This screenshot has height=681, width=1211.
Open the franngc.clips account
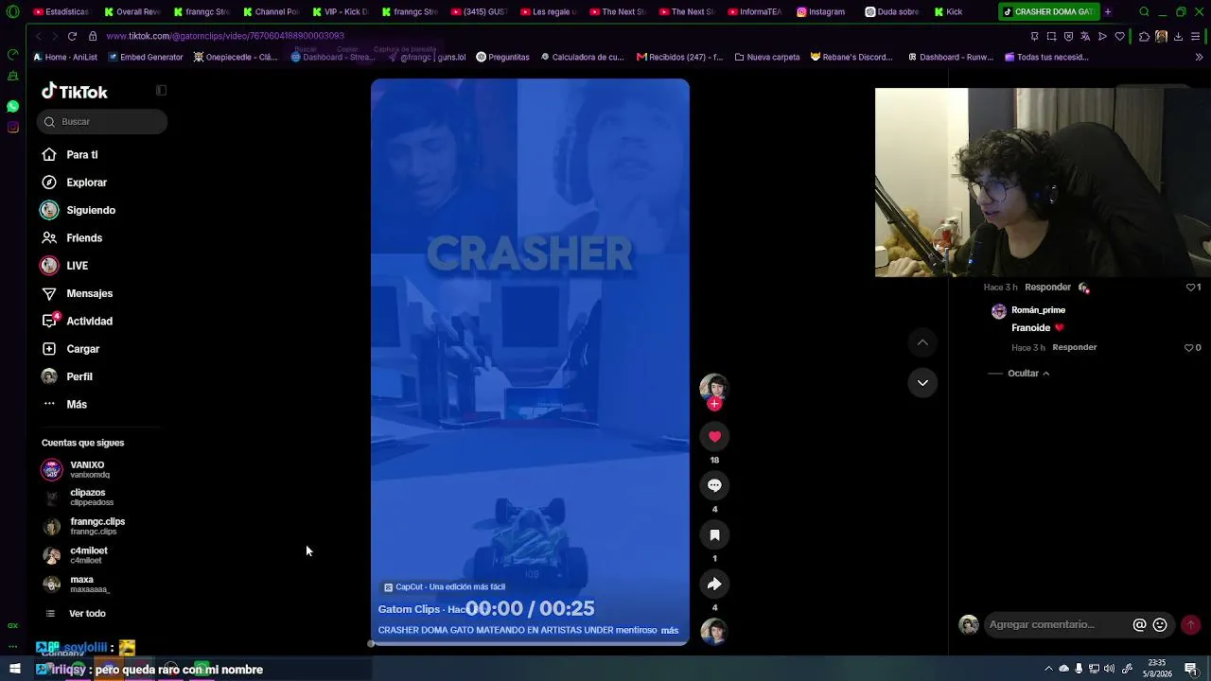point(83,526)
